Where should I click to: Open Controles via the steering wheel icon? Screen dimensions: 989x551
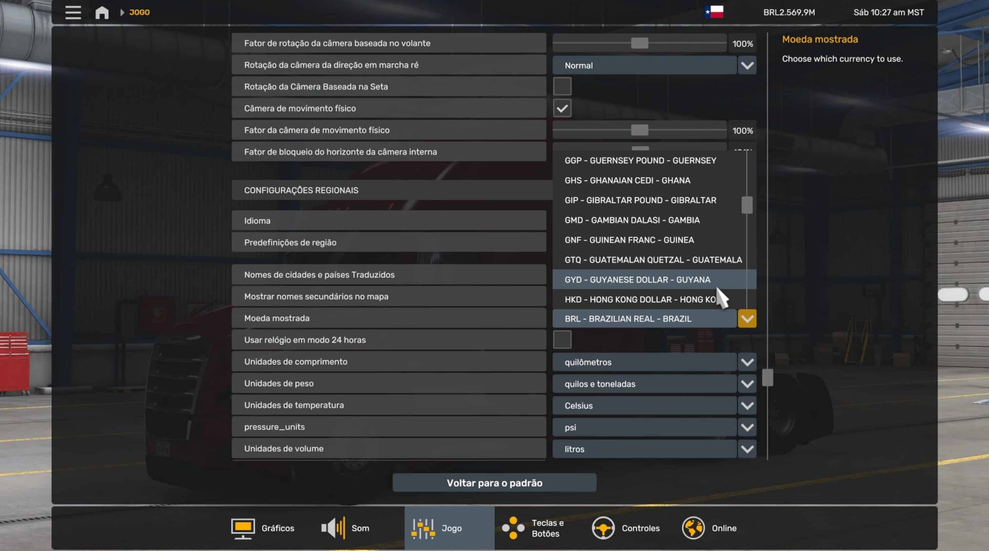click(603, 528)
